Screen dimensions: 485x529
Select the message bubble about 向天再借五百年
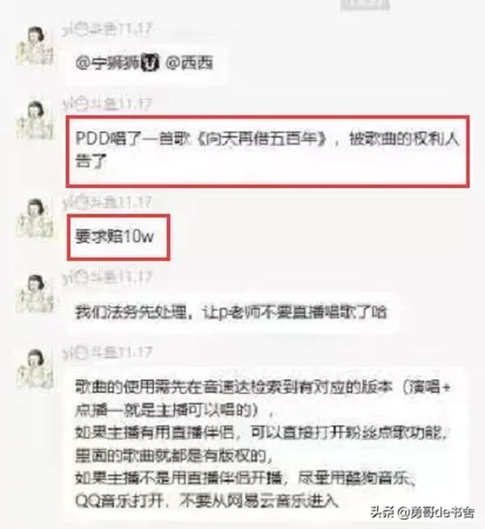268,151
